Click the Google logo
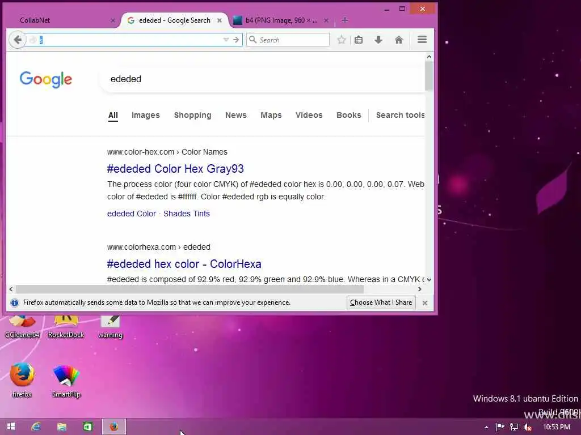The height and width of the screenshot is (435, 581). click(46, 79)
